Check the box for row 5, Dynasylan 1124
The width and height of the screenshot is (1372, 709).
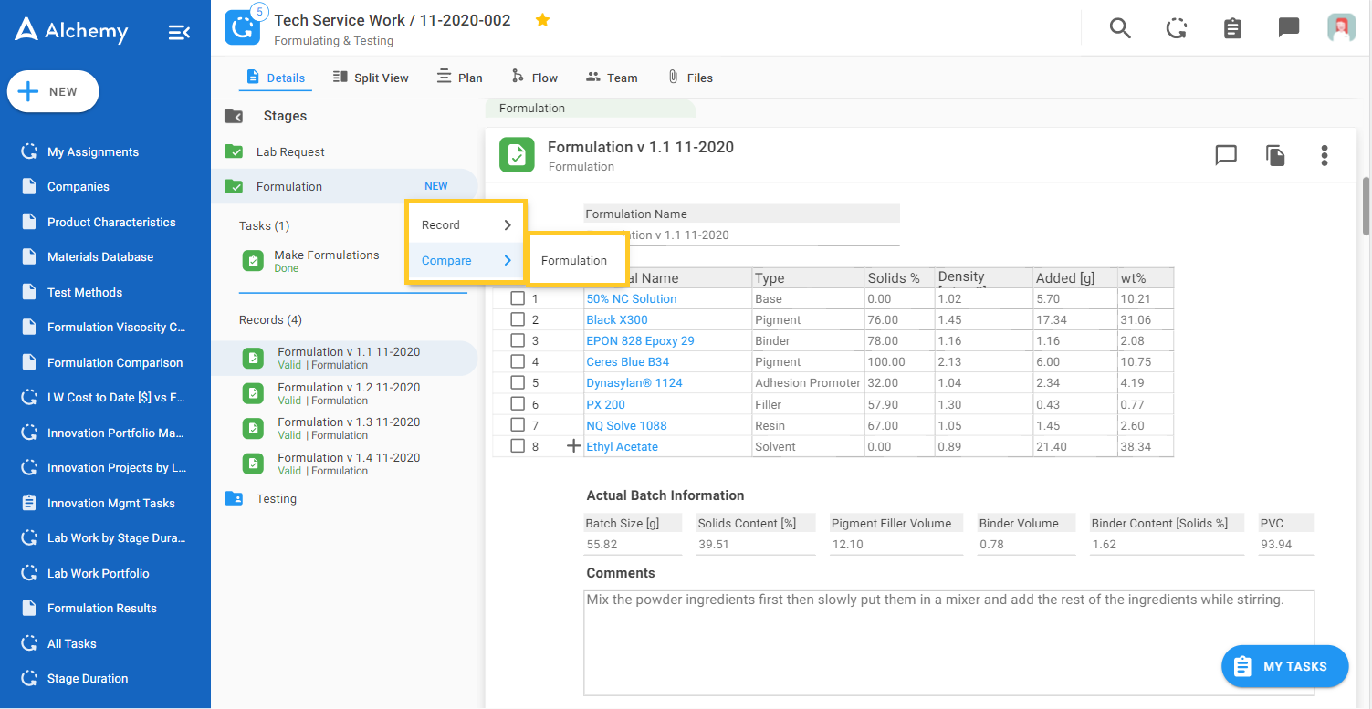(x=518, y=382)
